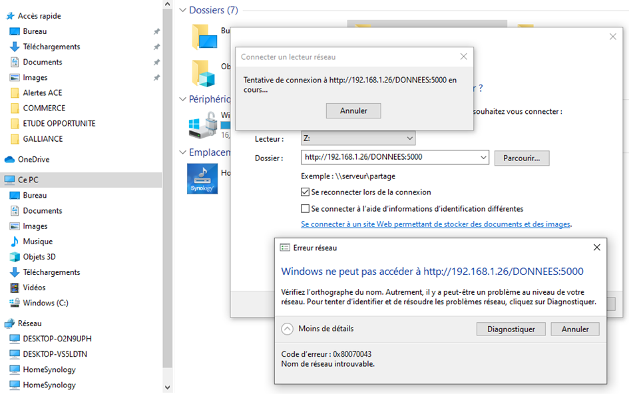Open ETUDE OPPORTUNITE folder
629x394 pixels.
(x=59, y=124)
